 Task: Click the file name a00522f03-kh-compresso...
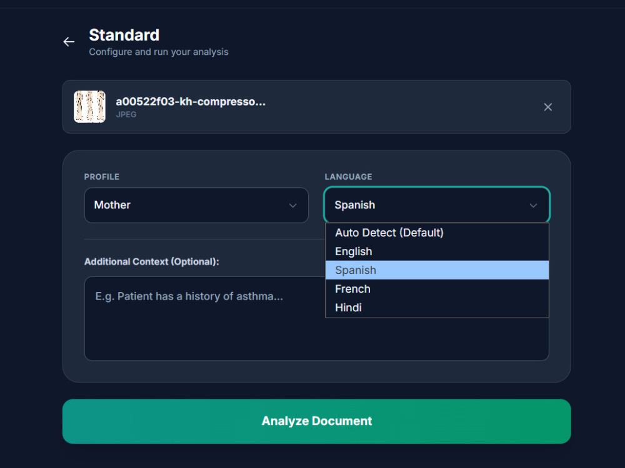tap(191, 102)
